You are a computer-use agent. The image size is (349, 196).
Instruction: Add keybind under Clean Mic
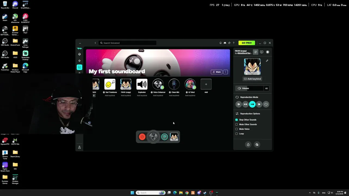[174, 96]
